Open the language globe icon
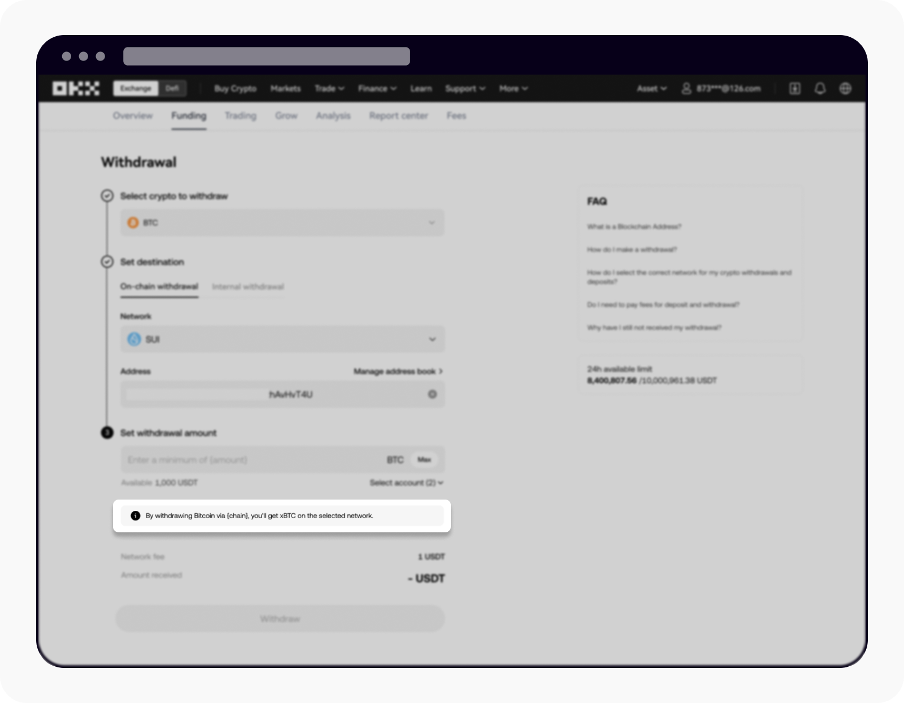This screenshot has height=703, width=904. [x=845, y=89]
